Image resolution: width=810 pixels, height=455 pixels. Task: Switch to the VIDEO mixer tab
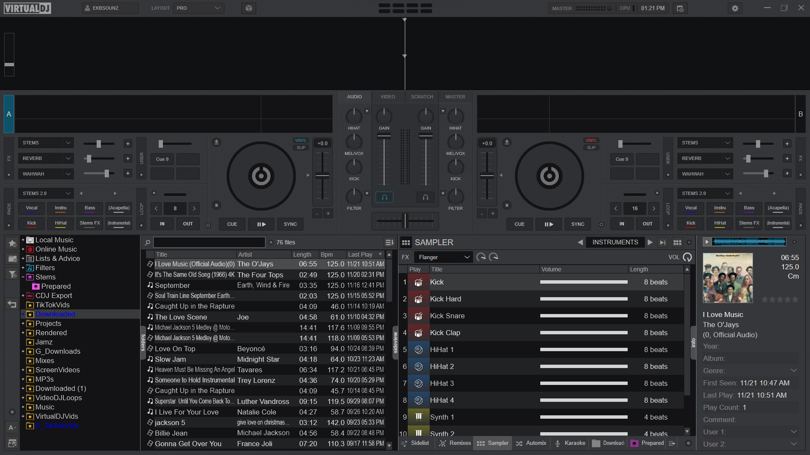coord(387,96)
